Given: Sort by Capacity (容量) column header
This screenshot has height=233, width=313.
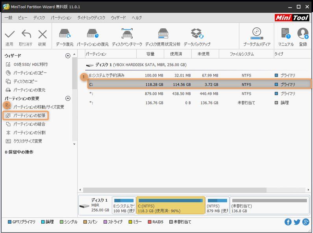Looking at the screenshot, I should tap(150, 54).
